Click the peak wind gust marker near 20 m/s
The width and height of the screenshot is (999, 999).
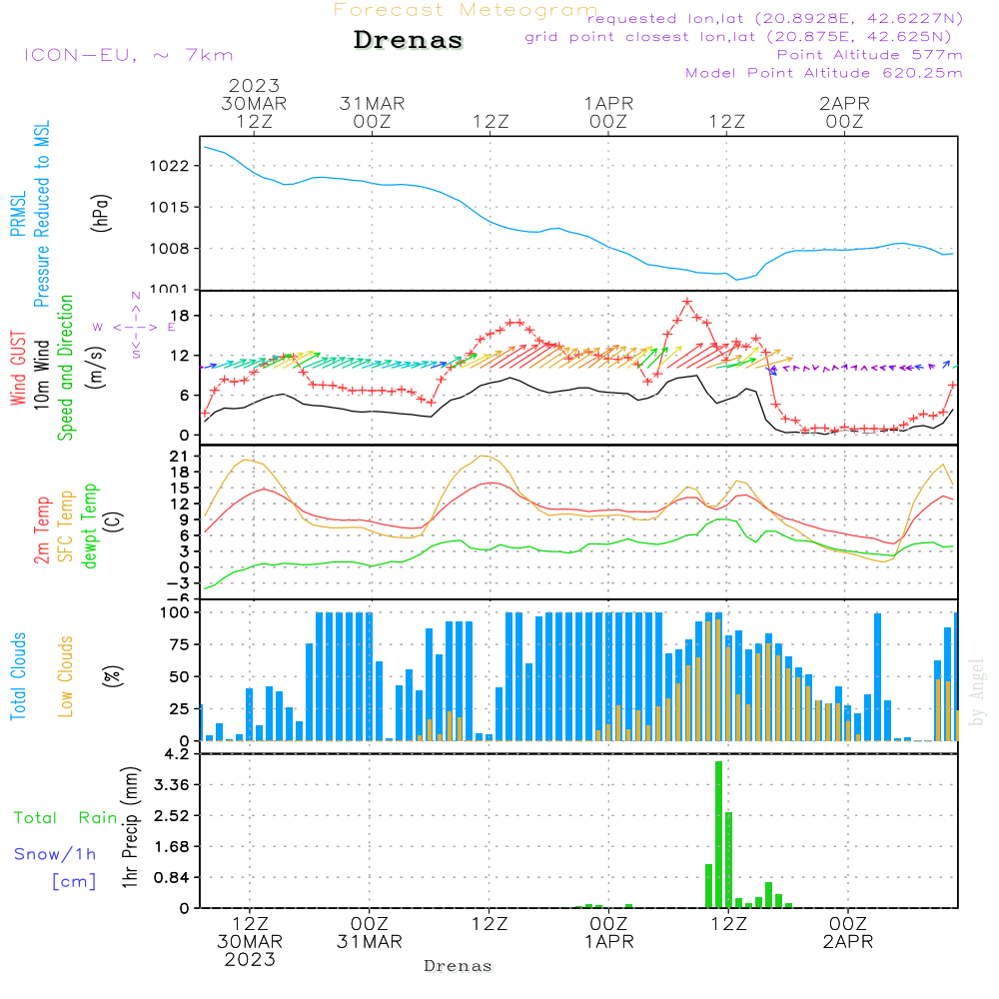coord(687,302)
